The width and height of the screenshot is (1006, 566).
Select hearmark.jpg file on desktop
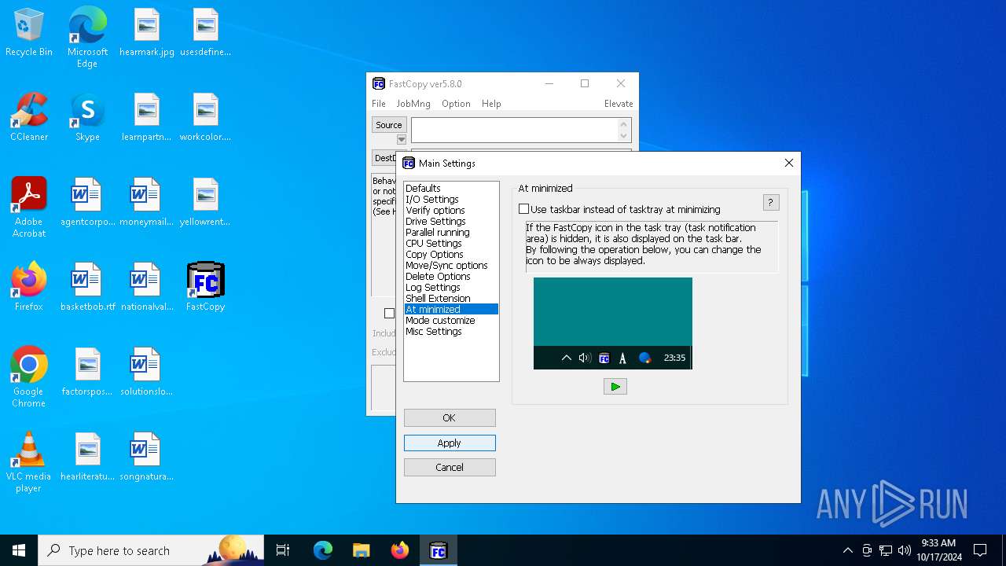pyautogui.click(x=147, y=33)
